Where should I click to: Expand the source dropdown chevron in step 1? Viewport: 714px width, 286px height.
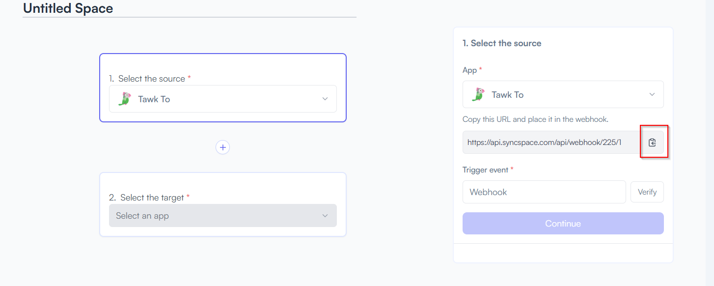coord(325,99)
